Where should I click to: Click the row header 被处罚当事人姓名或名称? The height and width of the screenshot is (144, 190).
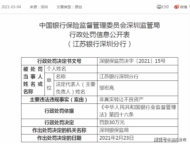33,81
